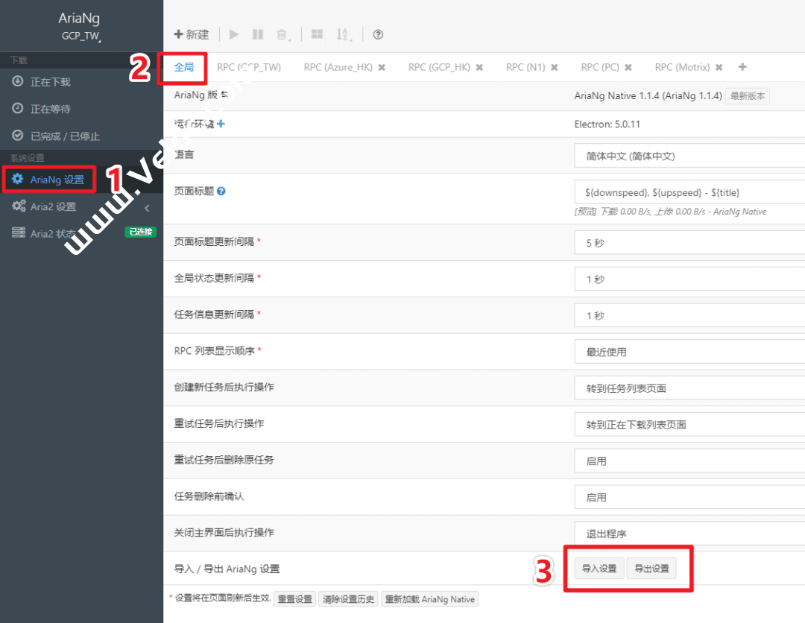Switch to the RPC (N1) tab
This screenshot has height=623, width=805.
525,67
